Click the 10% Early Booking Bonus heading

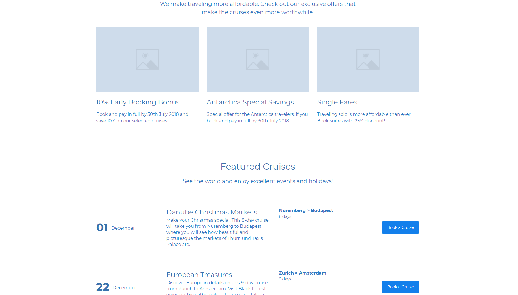coord(138,102)
